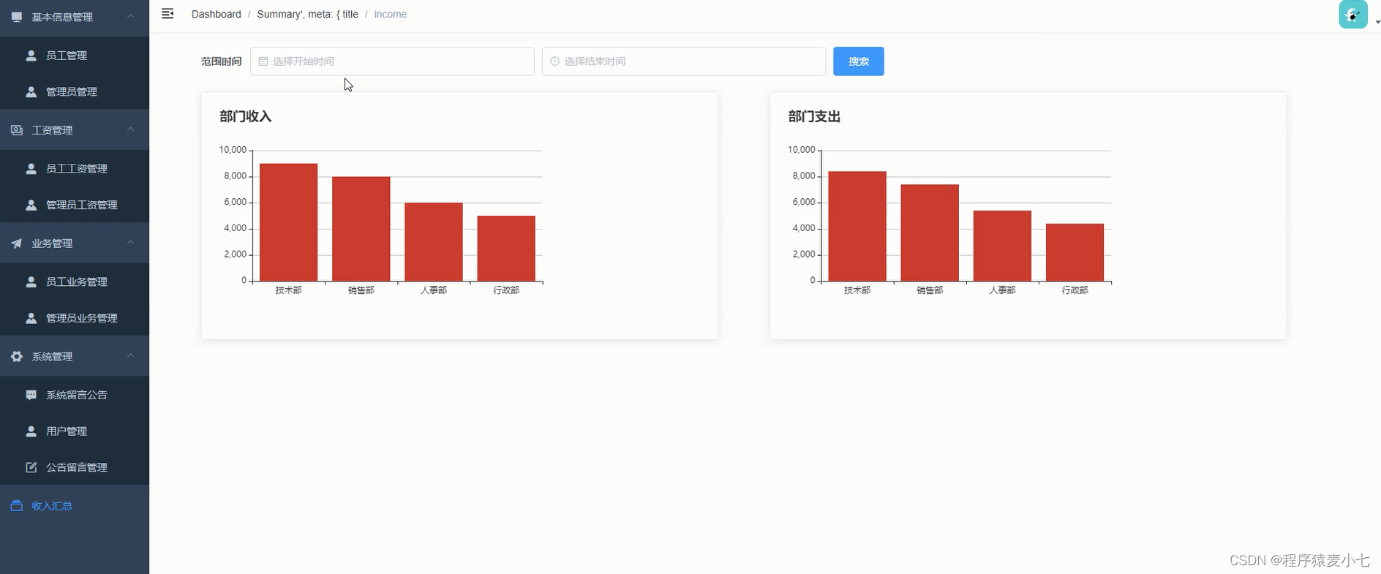The image size is (1381, 574).
Task: Click 人事部 bar in 部门支出 chart
Action: pyautogui.click(x=1002, y=246)
